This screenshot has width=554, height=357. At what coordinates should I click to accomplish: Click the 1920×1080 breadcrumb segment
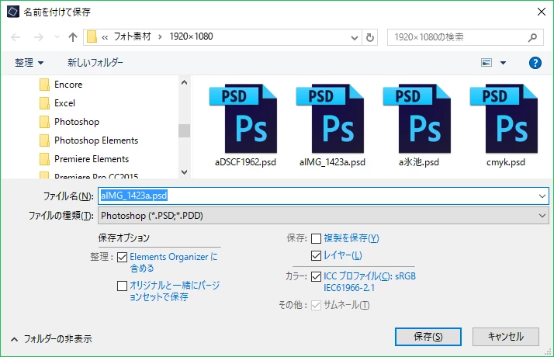pos(191,36)
